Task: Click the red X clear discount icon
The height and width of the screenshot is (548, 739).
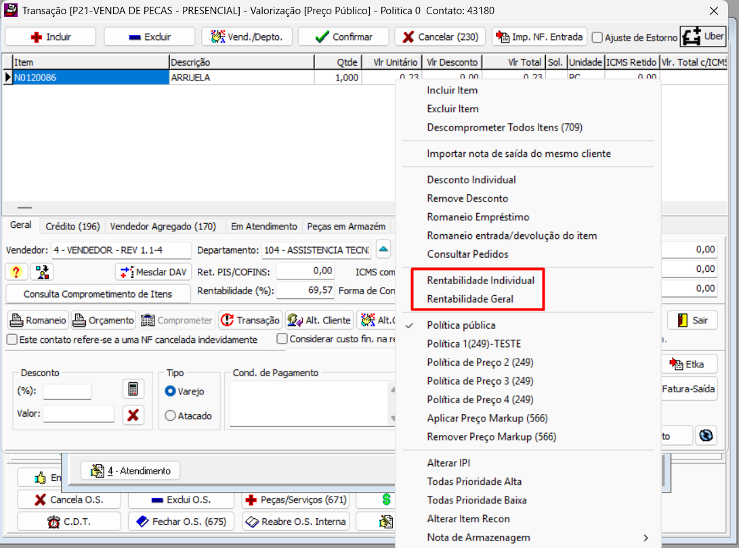Action: [x=133, y=415]
